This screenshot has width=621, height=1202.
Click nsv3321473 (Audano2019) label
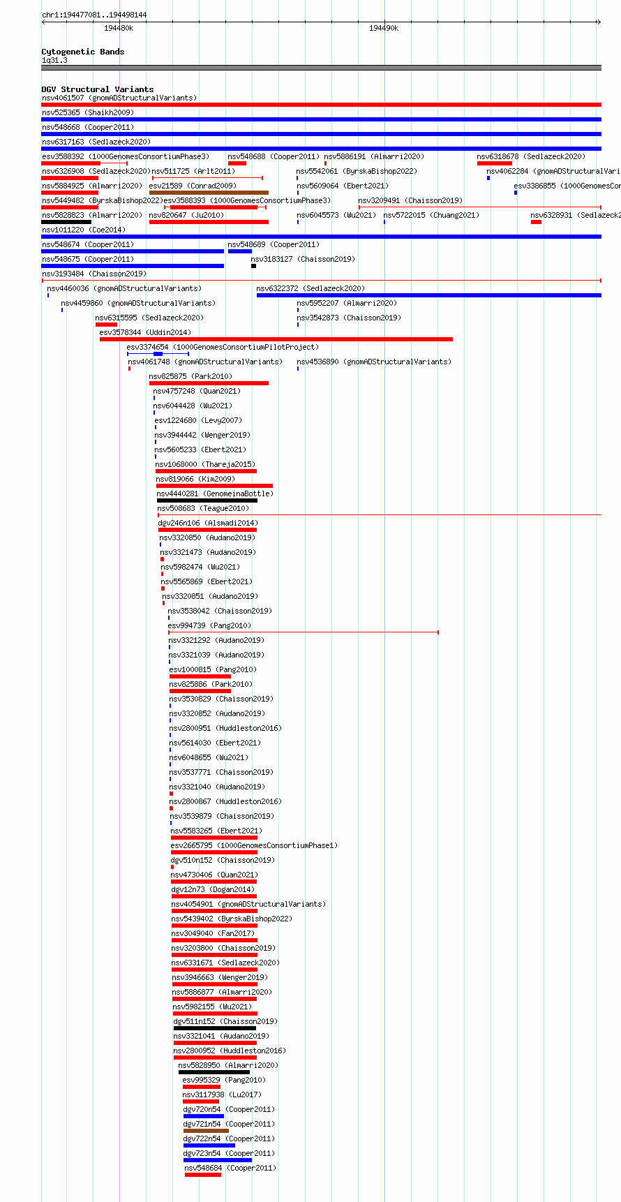point(208,552)
